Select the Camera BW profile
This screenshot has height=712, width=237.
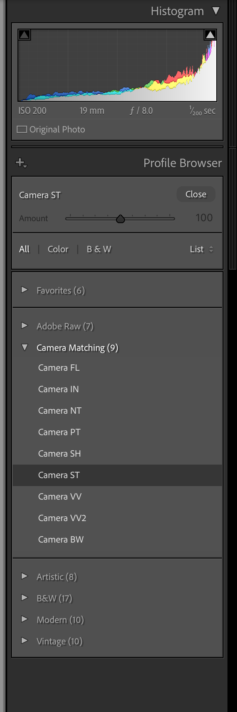click(60, 539)
